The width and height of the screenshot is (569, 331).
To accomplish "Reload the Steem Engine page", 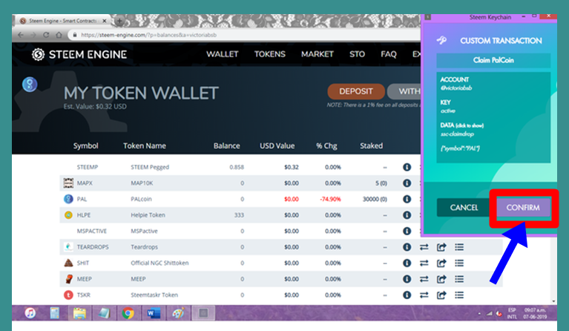I will point(46,35).
